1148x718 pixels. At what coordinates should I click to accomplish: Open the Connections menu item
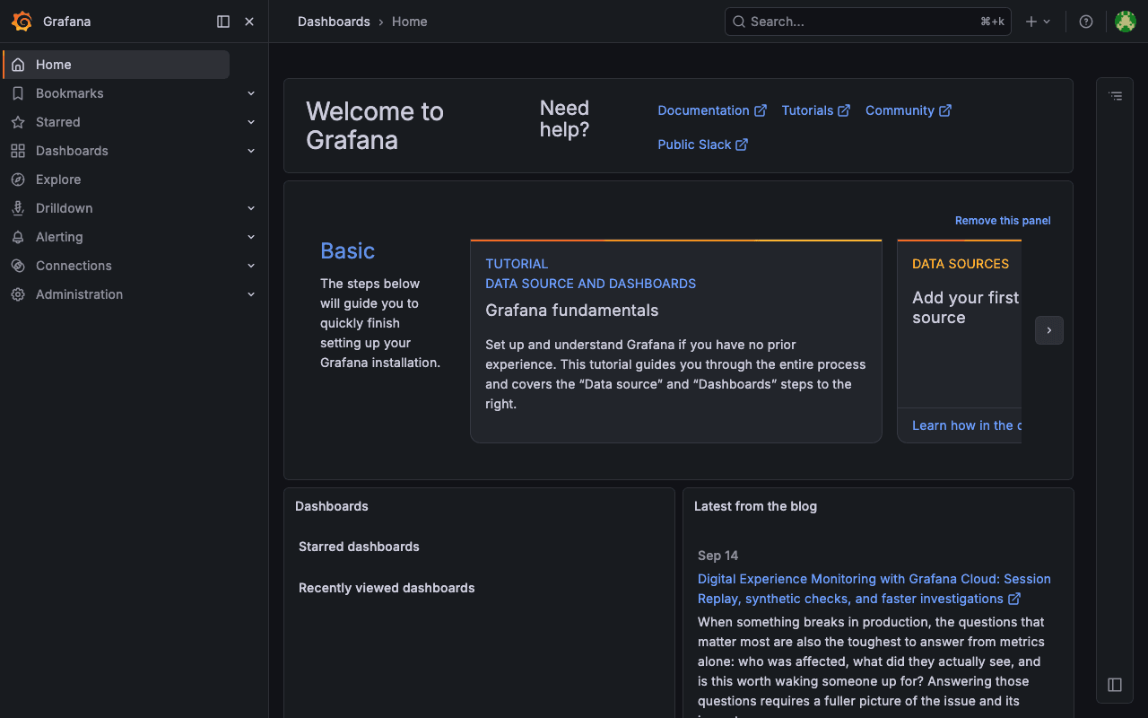[x=74, y=266]
